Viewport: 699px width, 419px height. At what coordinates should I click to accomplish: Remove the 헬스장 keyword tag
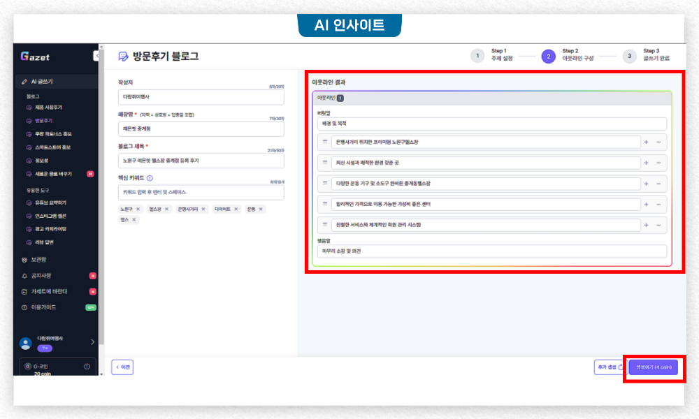pos(167,209)
